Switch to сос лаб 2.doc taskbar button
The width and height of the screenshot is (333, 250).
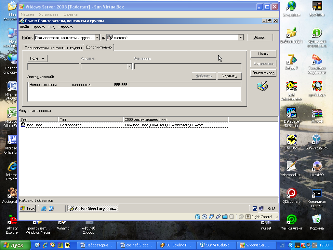click(137, 245)
